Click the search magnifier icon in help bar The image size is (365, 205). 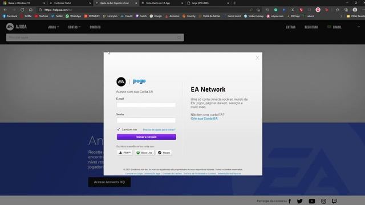[x=179, y=38]
